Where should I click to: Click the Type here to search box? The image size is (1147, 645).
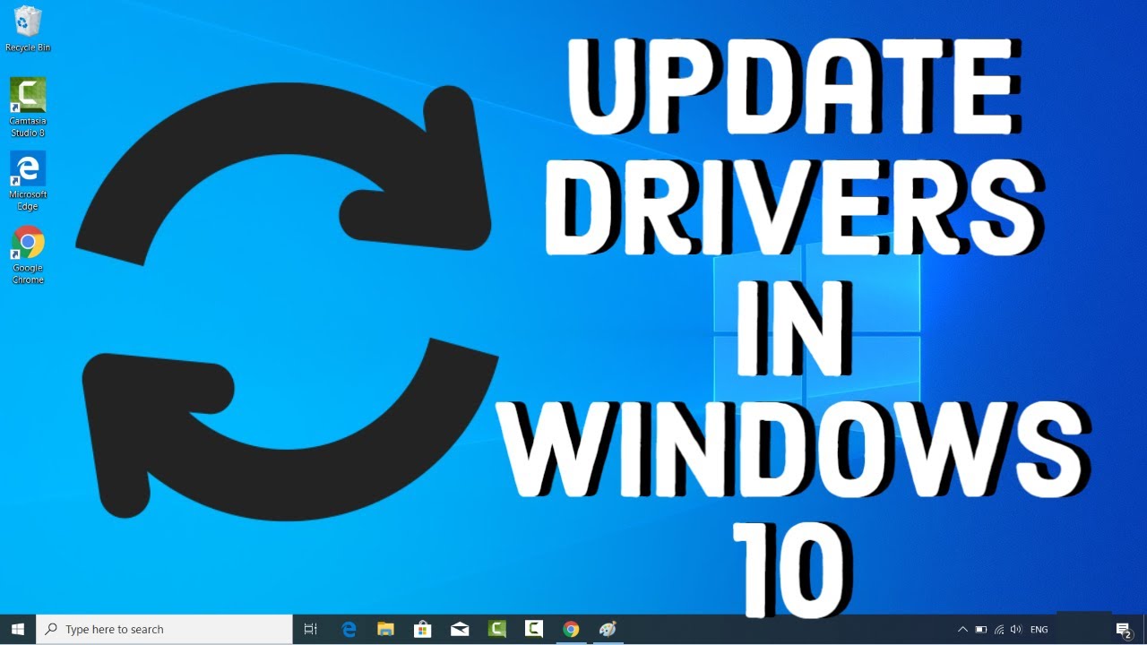[x=165, y=630]
